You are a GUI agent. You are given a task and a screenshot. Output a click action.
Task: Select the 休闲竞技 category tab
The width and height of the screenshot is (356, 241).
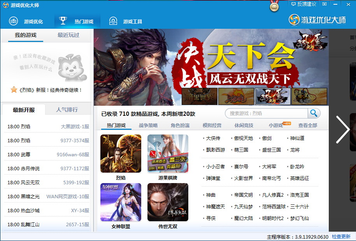click(244, 125)
